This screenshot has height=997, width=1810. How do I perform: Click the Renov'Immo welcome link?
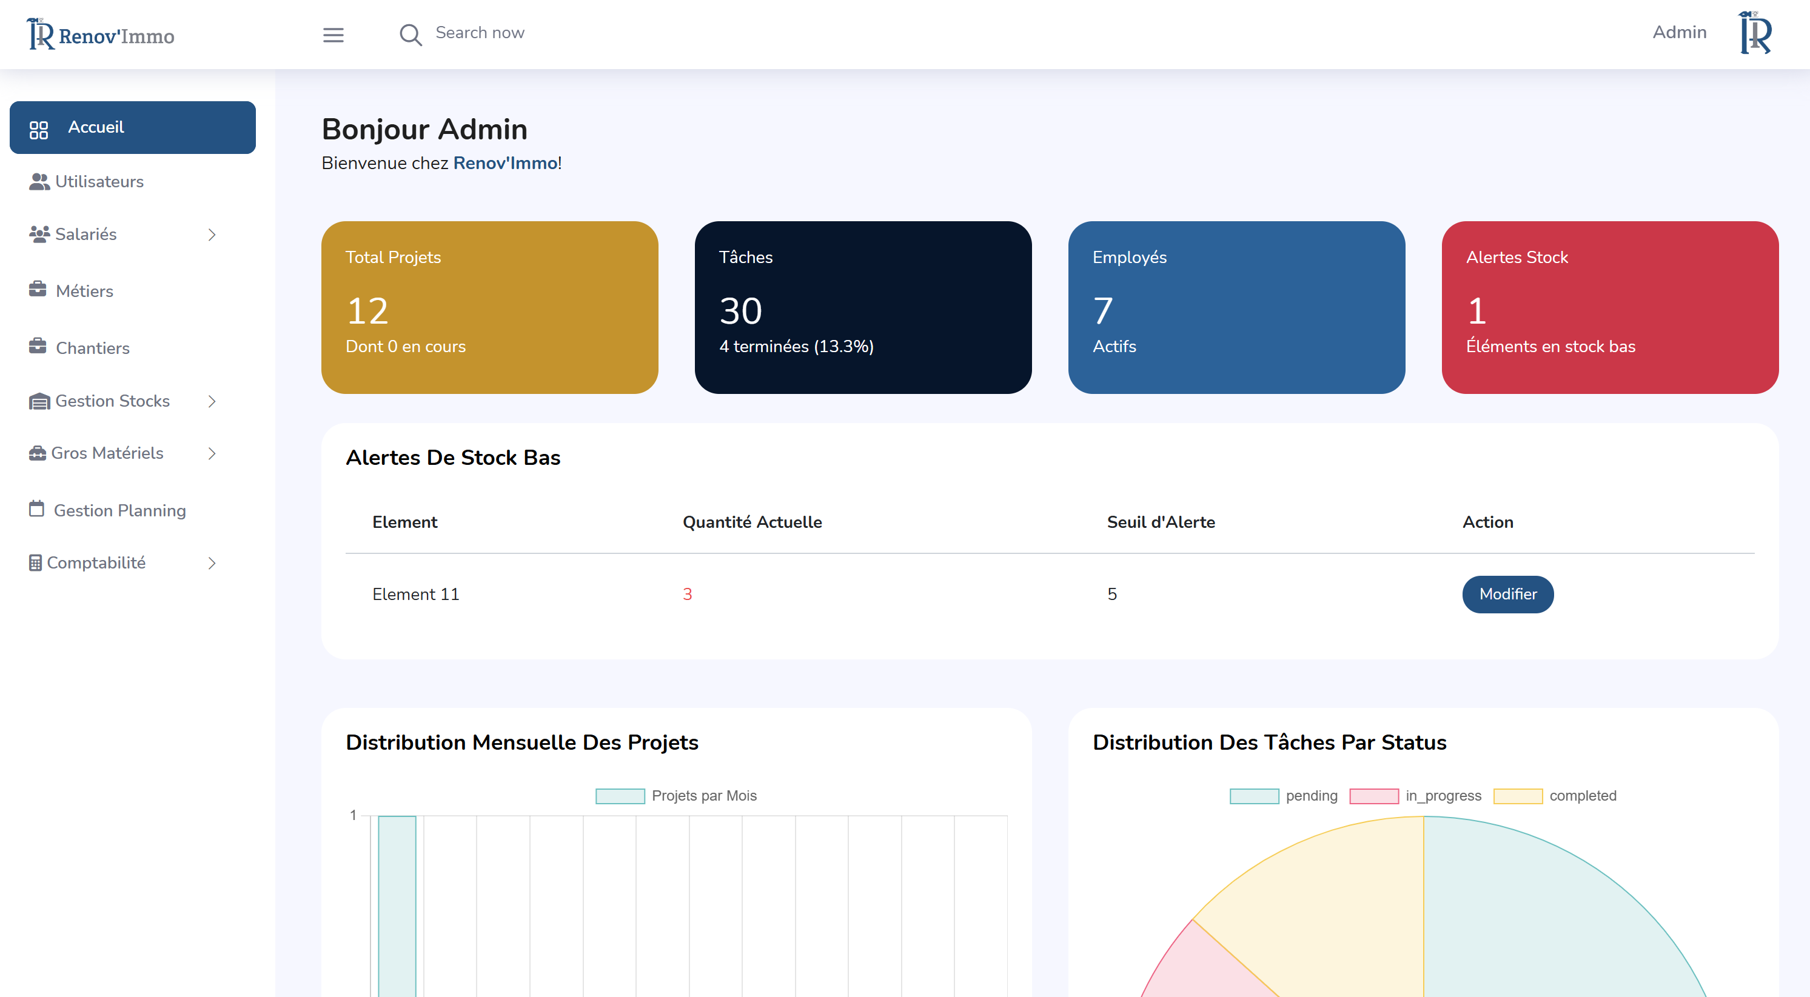click(x=504, y=162)
